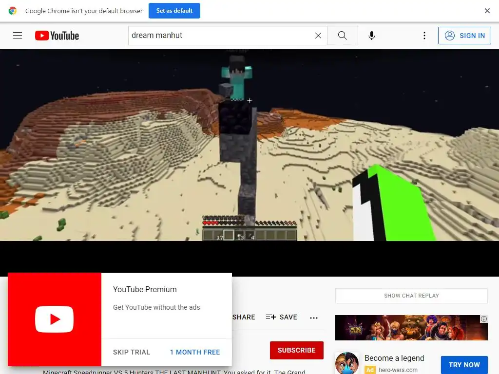Share the video via SHARE button
The height and width of the screenshot is (374, 499).
(244, 317)
